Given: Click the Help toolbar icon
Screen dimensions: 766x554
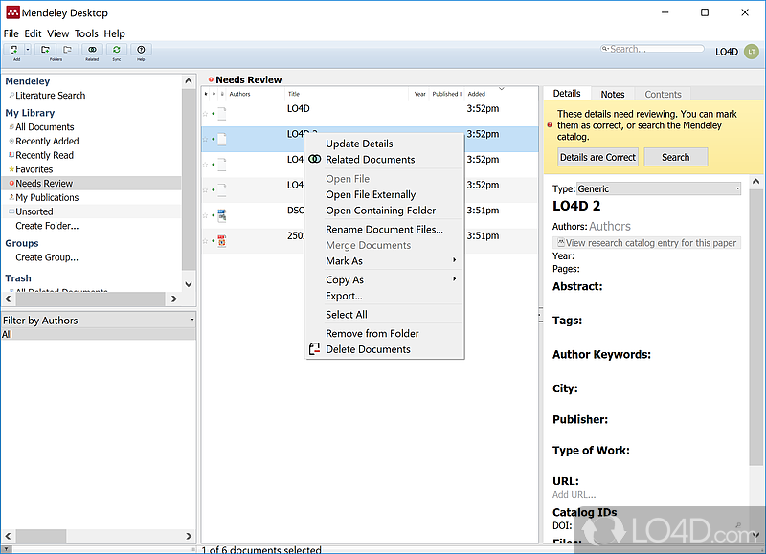Looking at the screenshot, I should tap(140, 48).
